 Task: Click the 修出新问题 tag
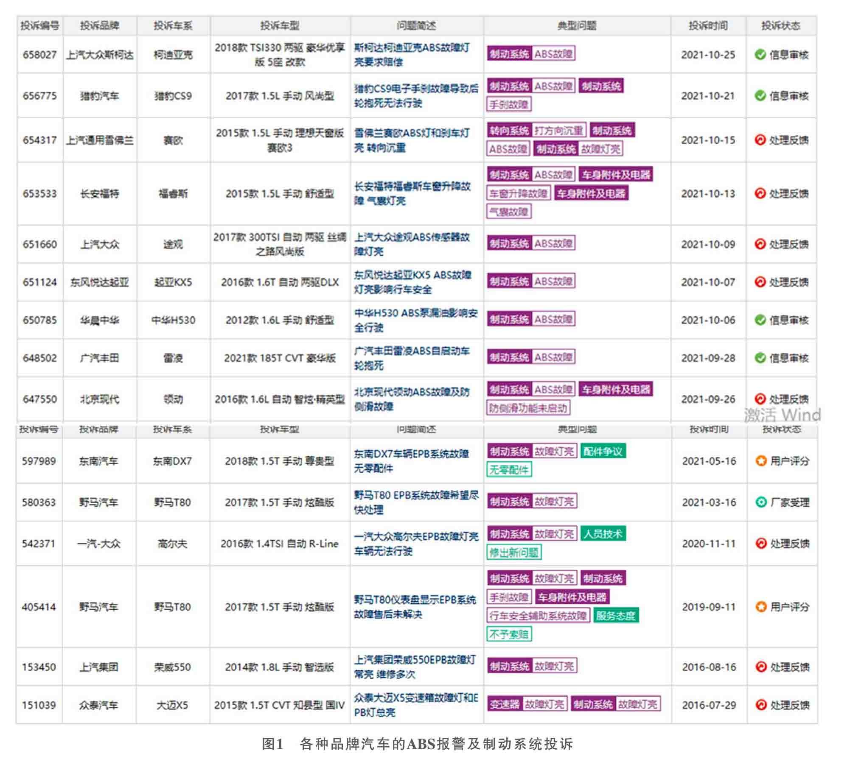(x=514, y=552)
